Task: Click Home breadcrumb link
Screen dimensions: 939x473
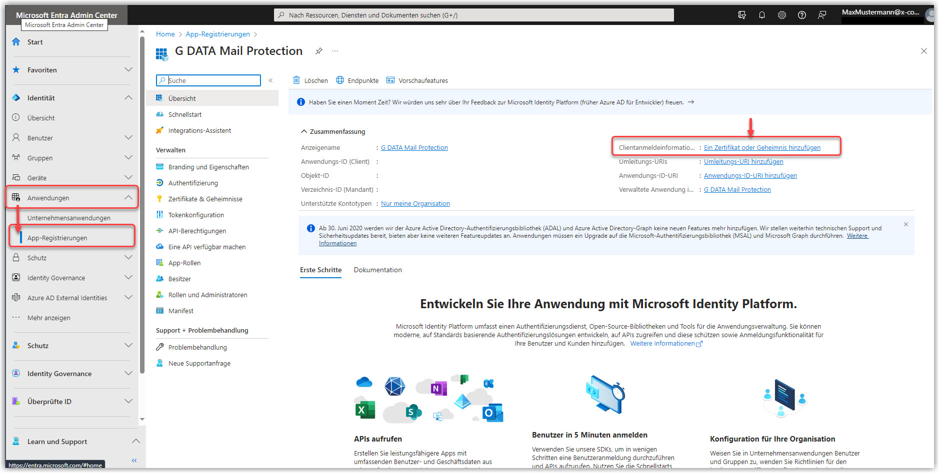Action: [x=165, y=34]
